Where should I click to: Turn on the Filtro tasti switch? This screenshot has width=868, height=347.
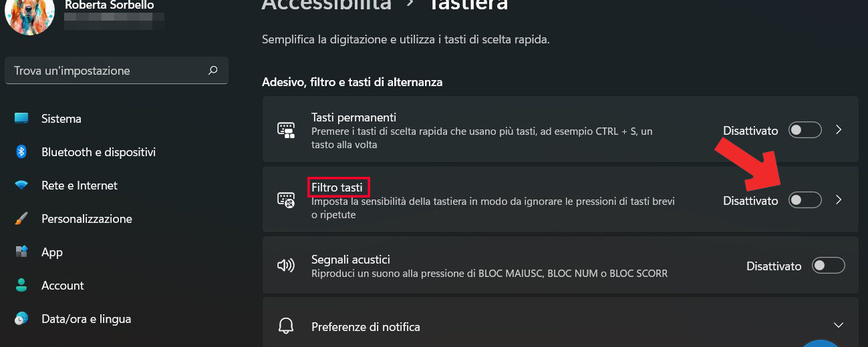click(x=805, y=200)
